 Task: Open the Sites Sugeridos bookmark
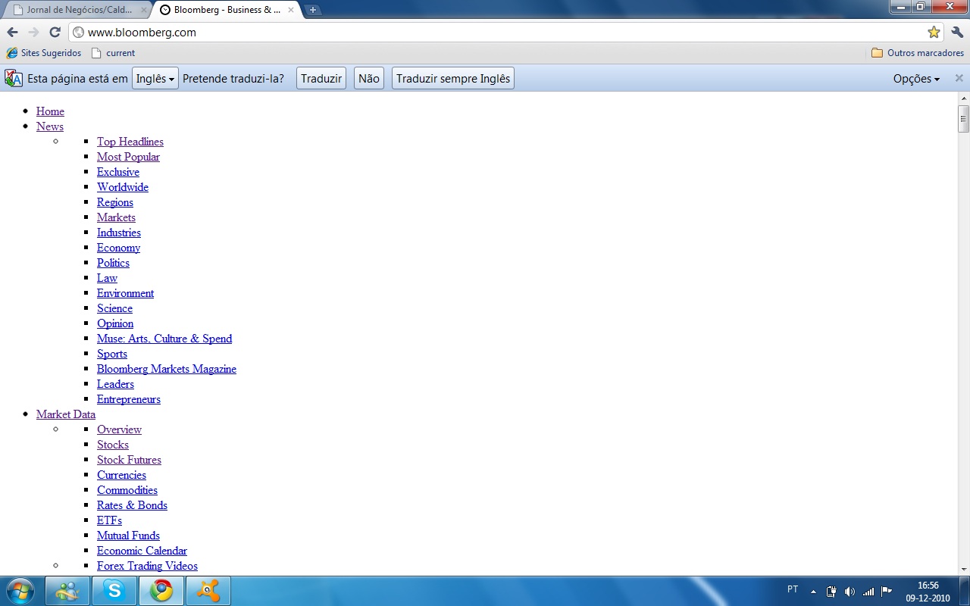43,53
